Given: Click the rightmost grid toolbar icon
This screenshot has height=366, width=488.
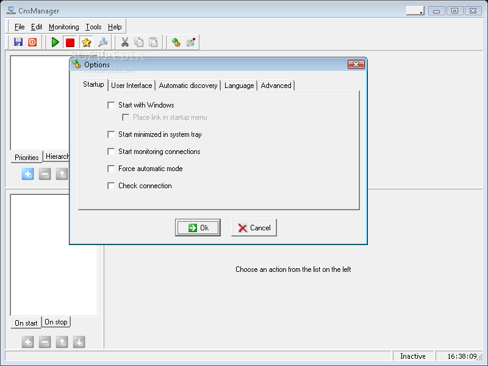Looking at the screenshot, I should tap(191, 42).
